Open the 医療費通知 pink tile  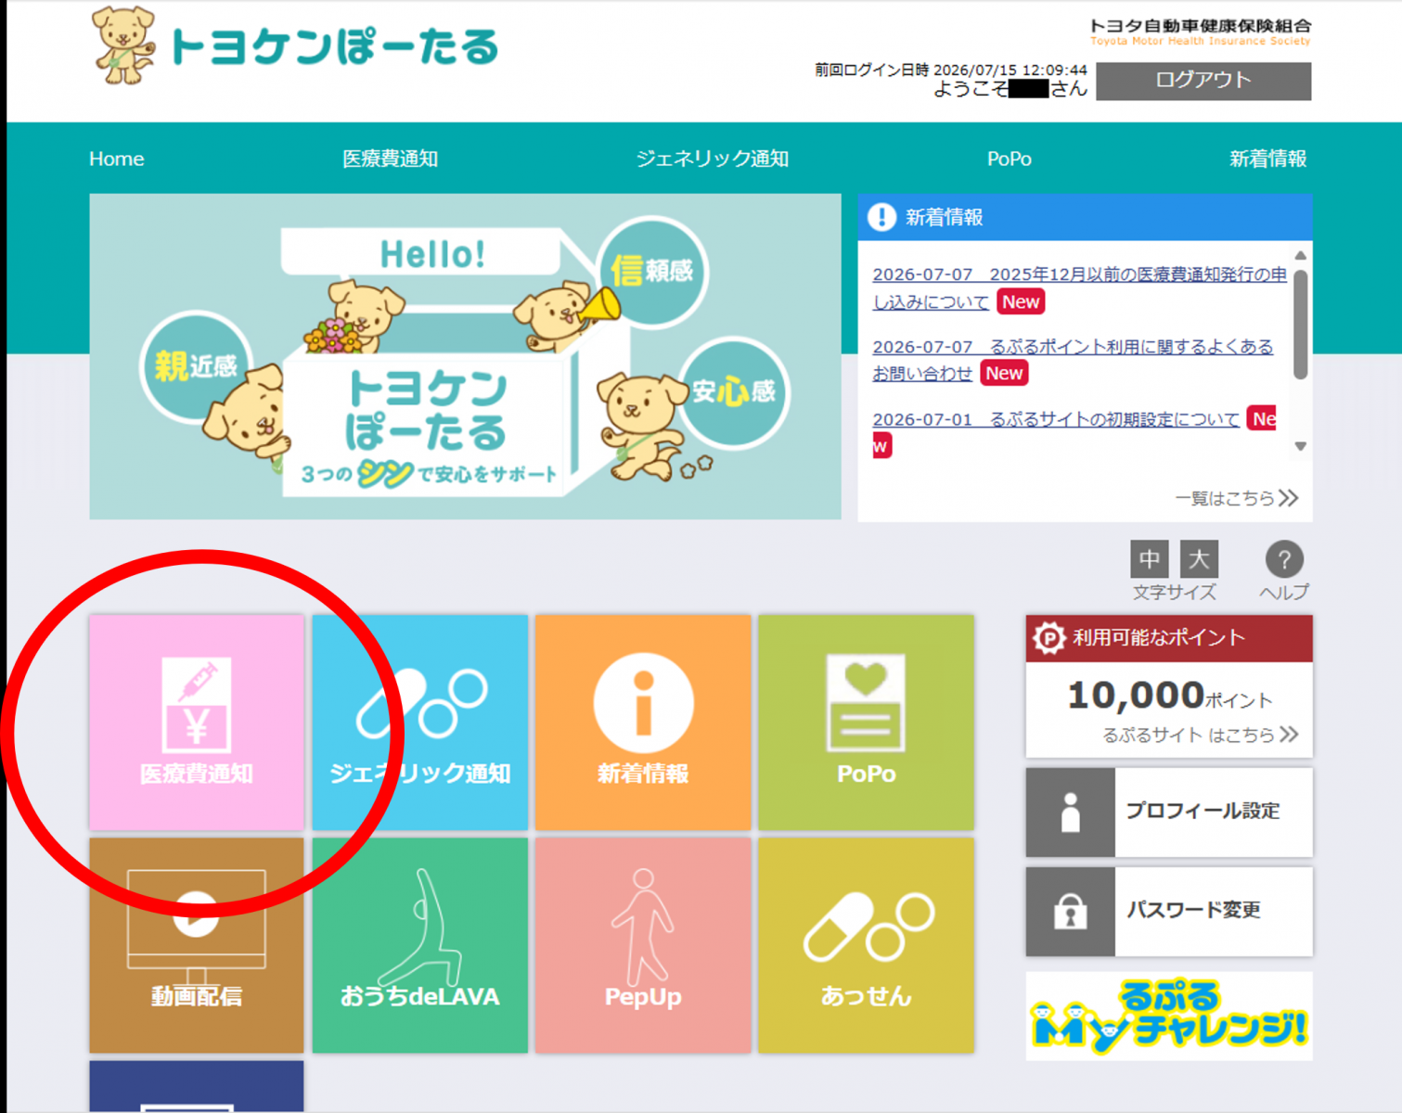(x=197, y=722)
